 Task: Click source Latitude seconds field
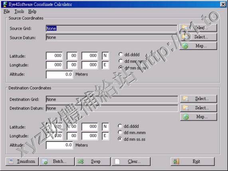coord(90,56)
